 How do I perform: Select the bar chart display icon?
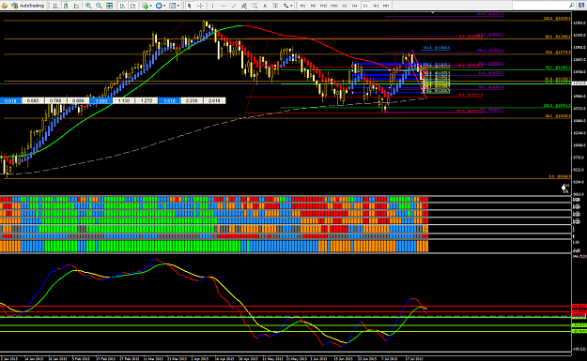(55, 6)
